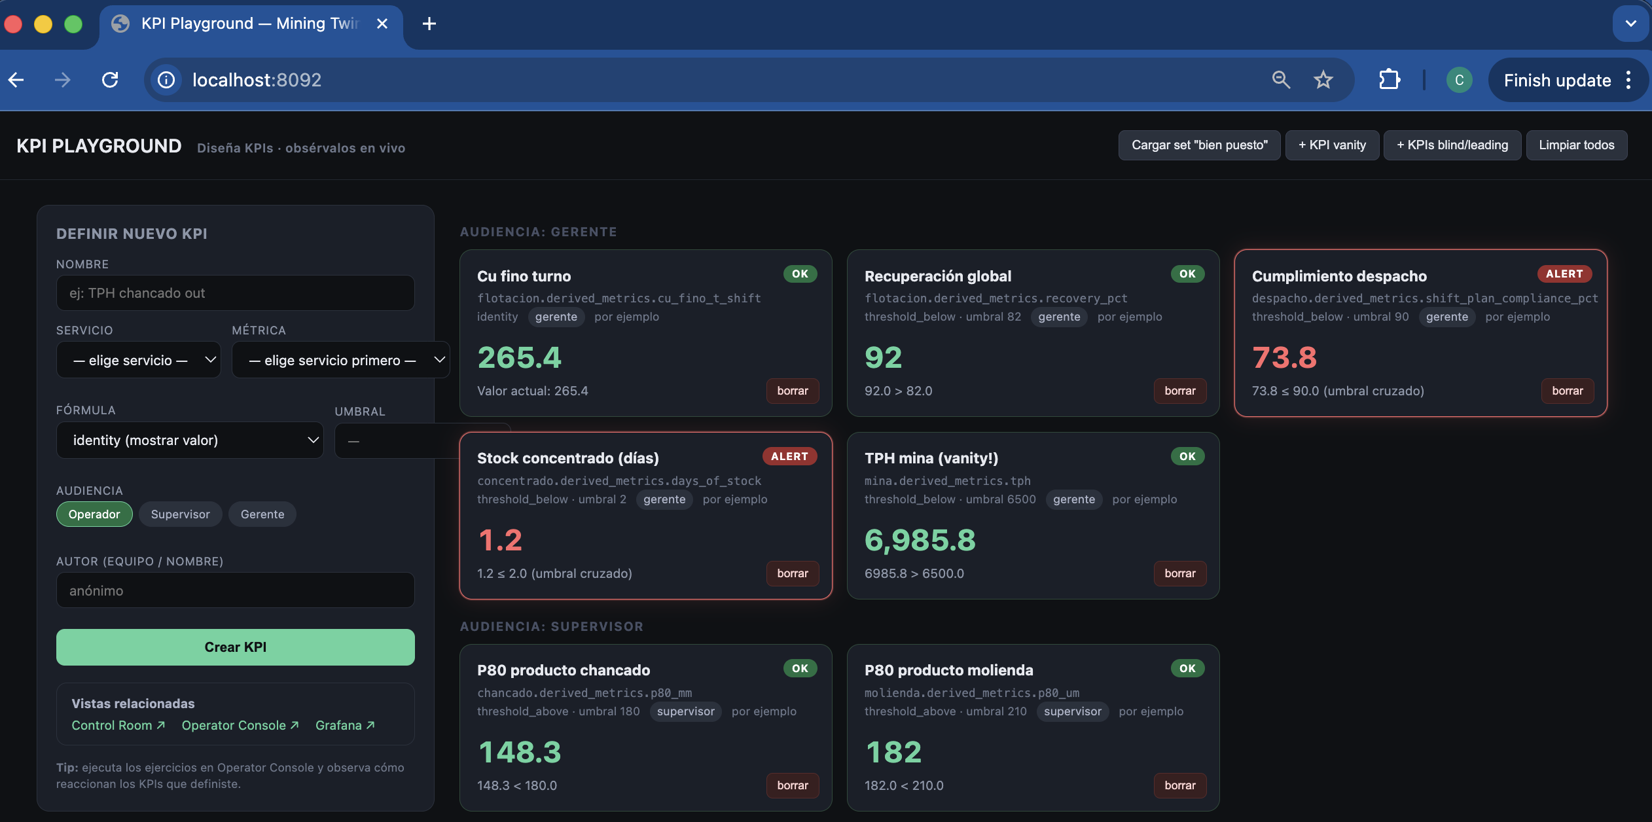Load the set "bien puesto"
Viewport: 1652px width, 822px height.
pyautogui.click(x=1199, y=145)
